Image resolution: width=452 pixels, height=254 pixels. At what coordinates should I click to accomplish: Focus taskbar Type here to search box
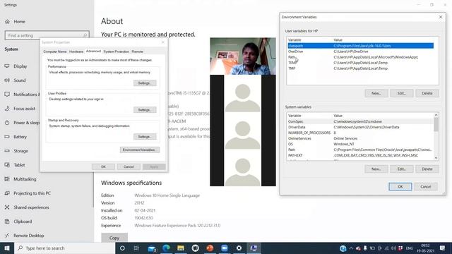(x=64, y=248)
